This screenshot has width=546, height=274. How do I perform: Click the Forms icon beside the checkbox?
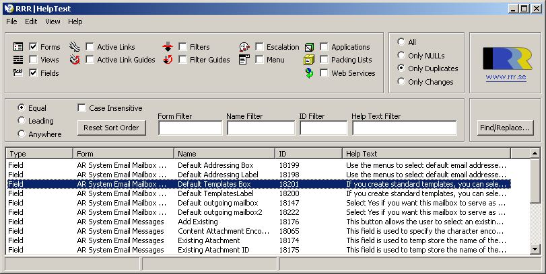tap(18, 47)
